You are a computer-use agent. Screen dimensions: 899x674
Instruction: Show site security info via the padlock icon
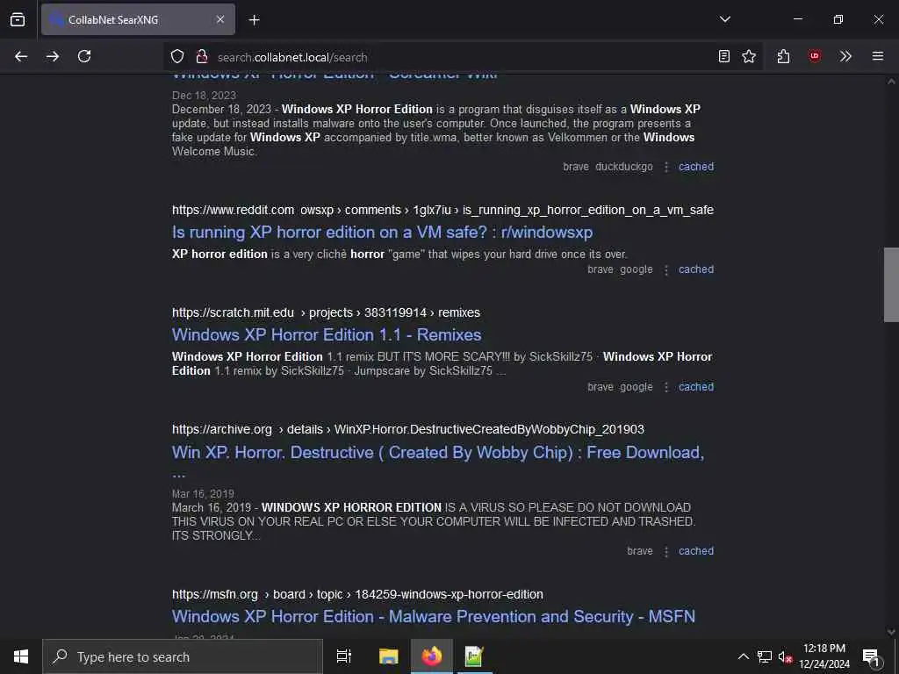pyautogui.click(x=201, y=56)
